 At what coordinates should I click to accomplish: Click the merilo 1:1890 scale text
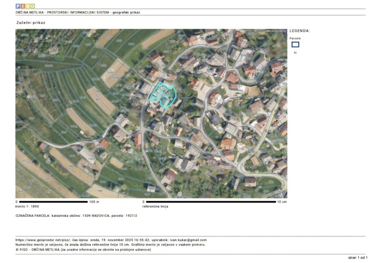[27, 207]
